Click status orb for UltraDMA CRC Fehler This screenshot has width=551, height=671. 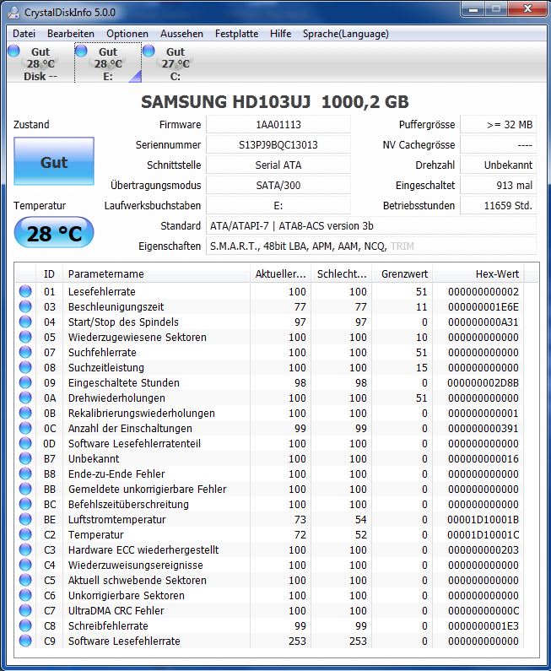point(25,610)
